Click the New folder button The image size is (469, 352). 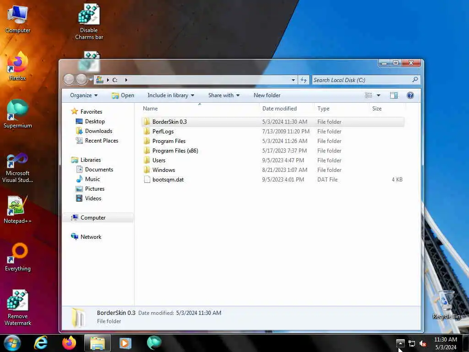tap(267, 95)
